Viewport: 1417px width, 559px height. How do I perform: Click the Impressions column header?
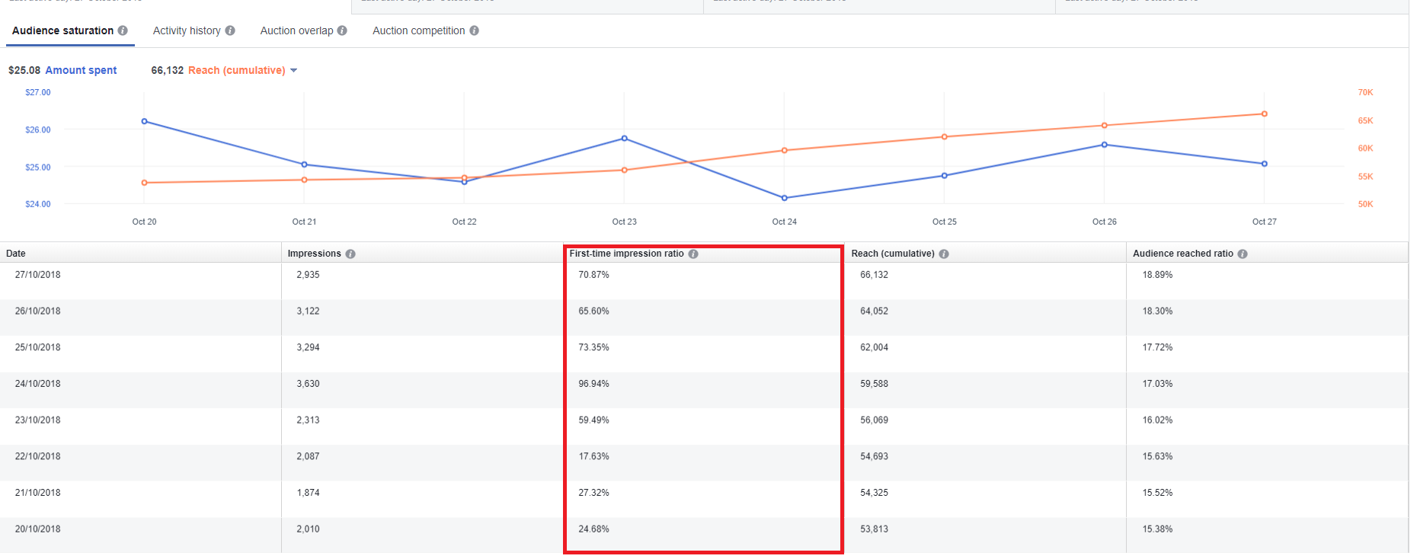[314, 254]
